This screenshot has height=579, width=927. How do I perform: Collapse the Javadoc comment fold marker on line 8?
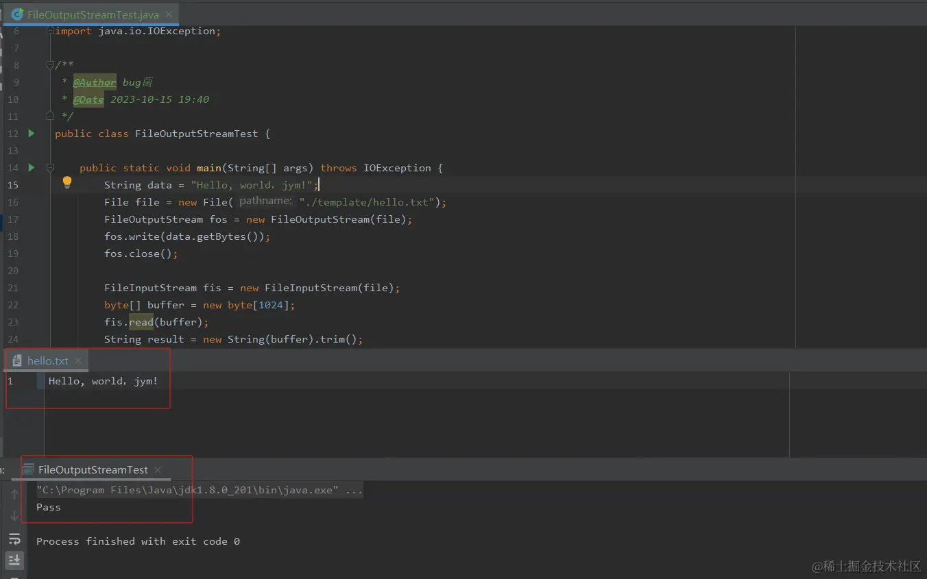tap(50, 65)
